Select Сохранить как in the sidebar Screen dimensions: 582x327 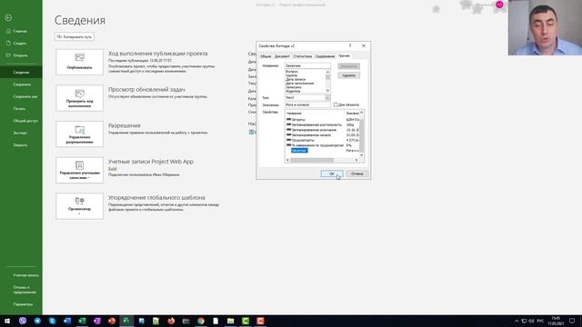tap(25, 96)
